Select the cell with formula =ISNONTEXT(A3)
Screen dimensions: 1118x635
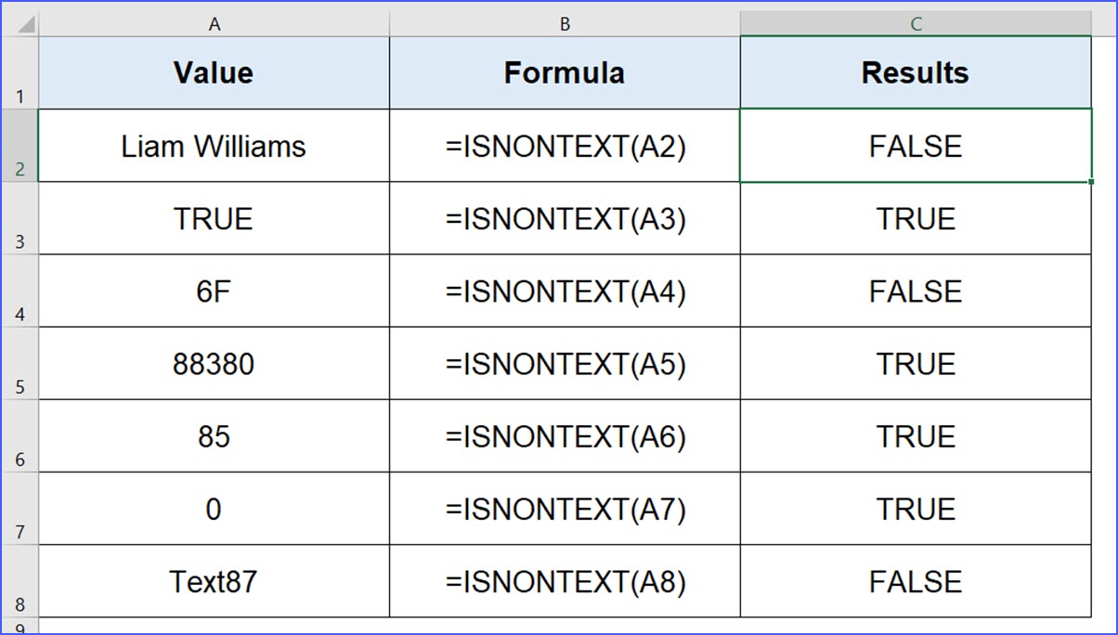click(x=564, y=218)
